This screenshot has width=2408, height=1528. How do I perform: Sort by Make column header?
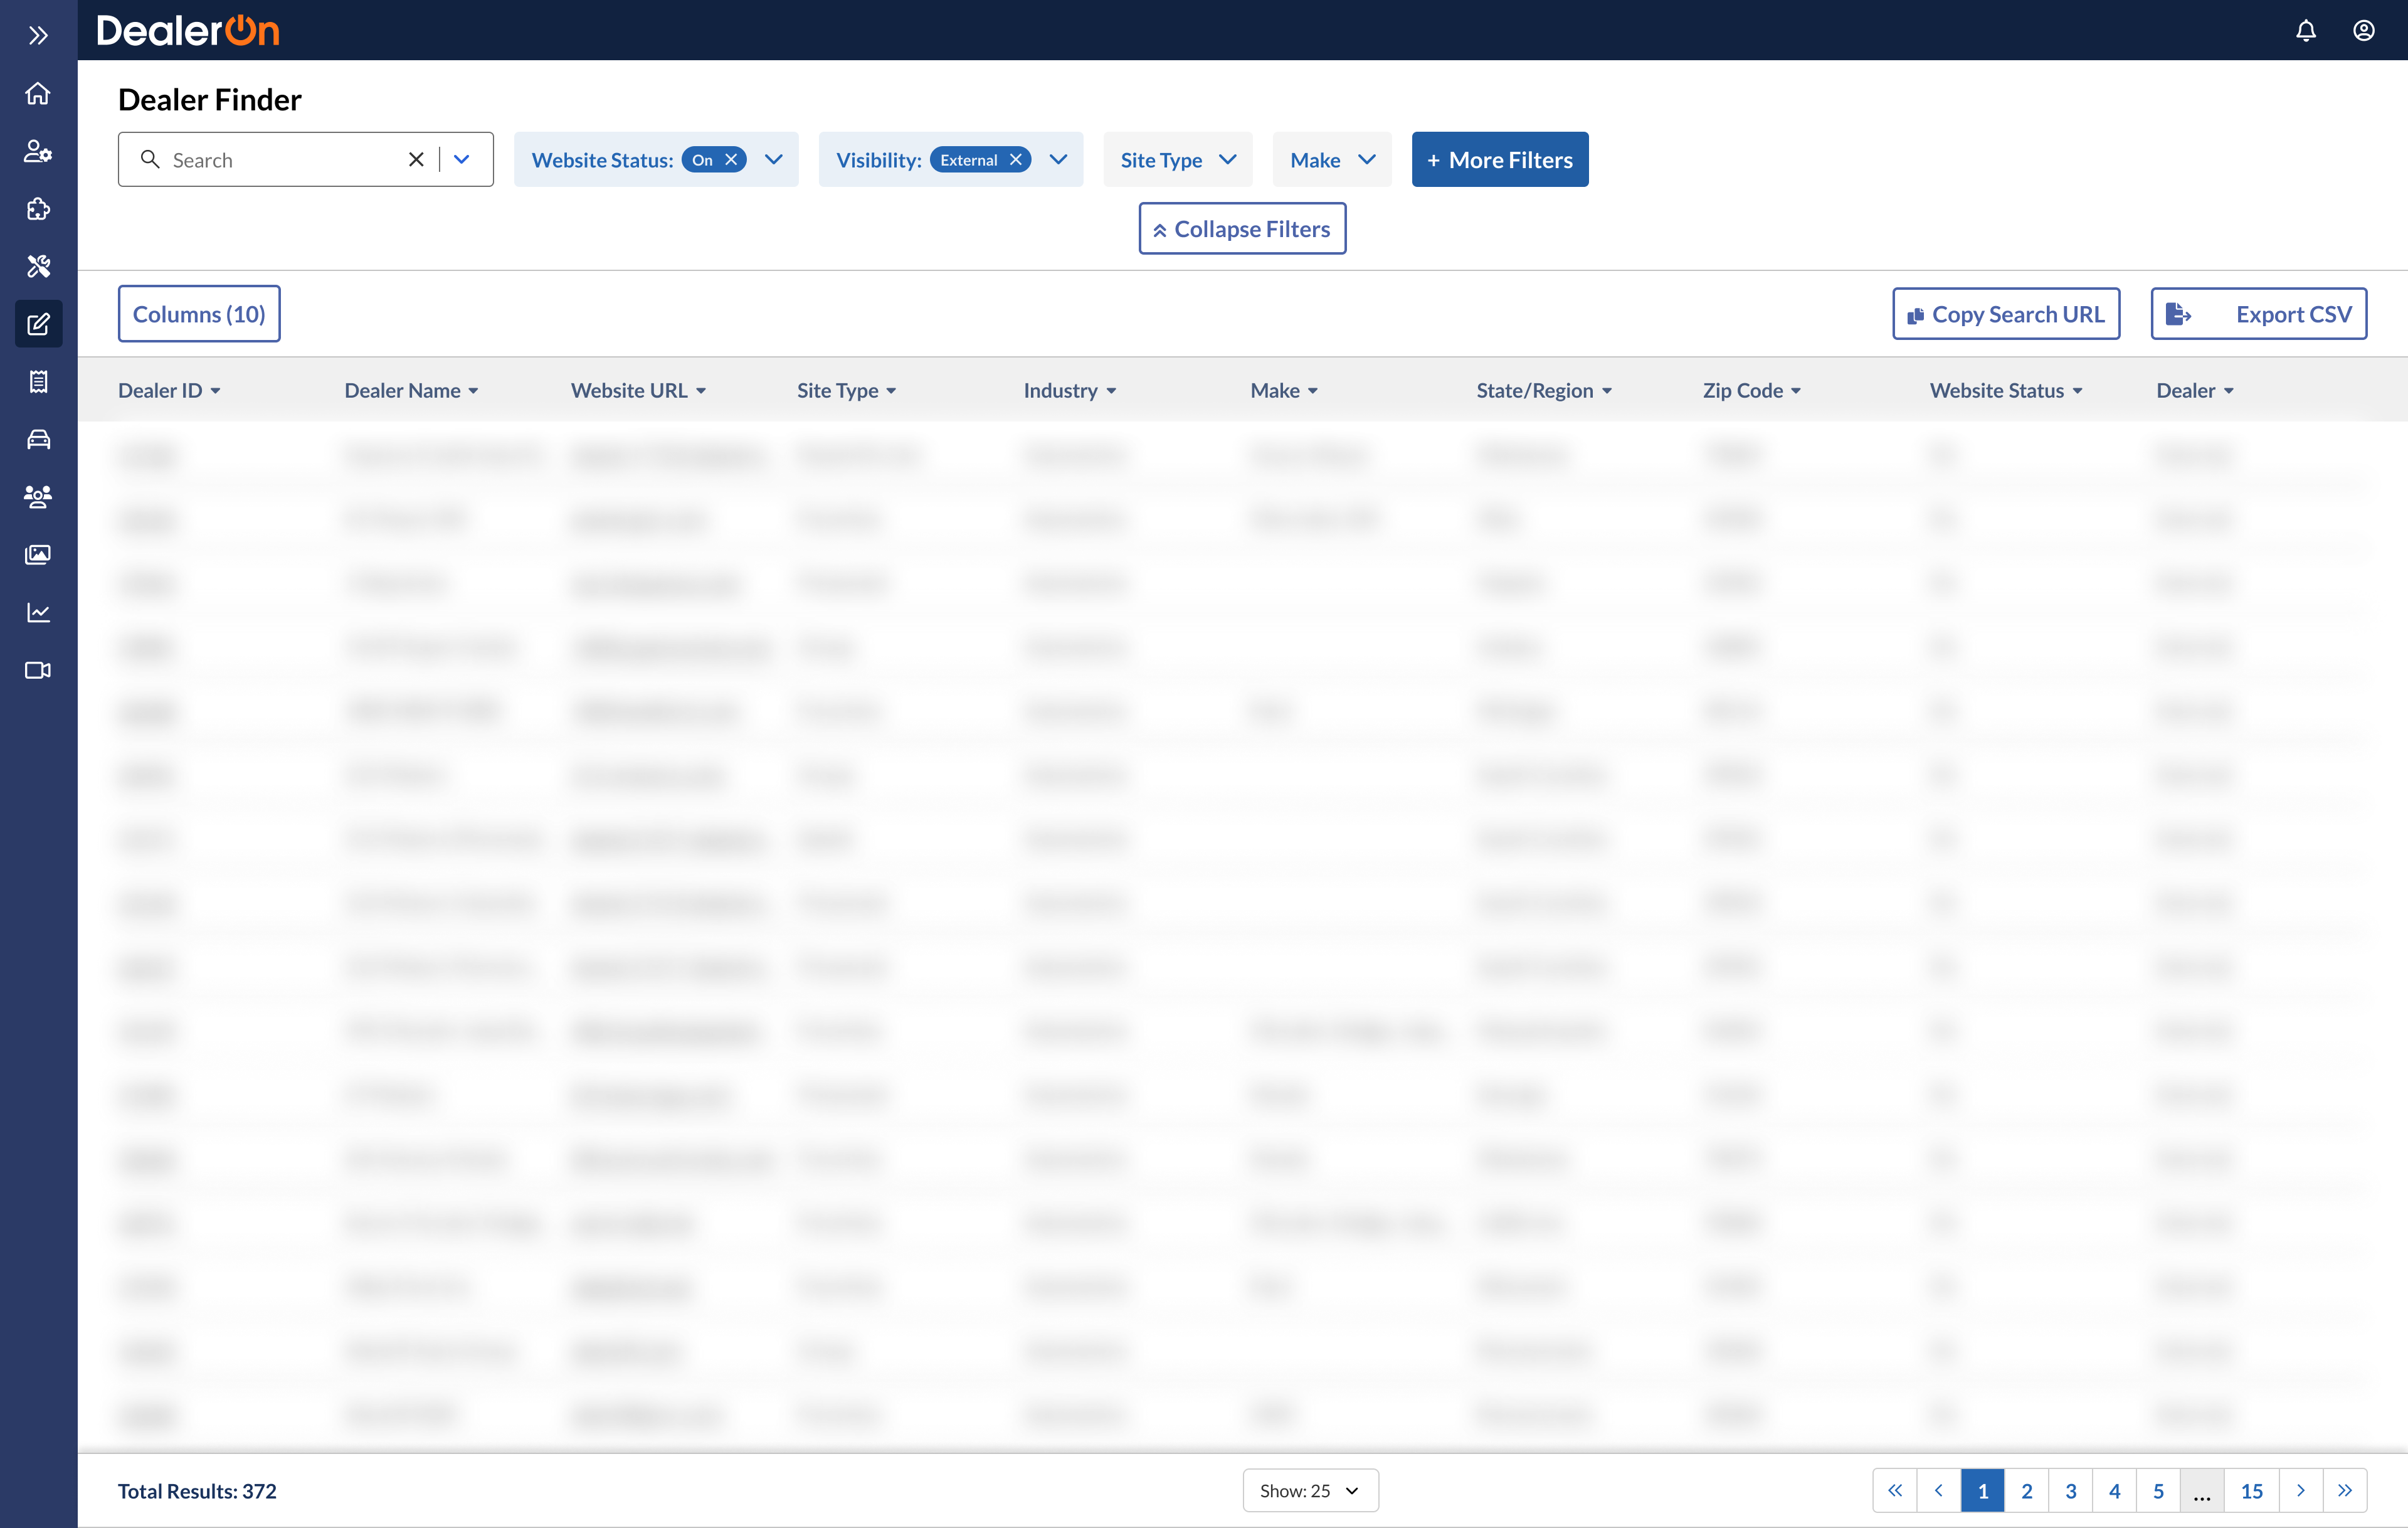[1284, 390]
